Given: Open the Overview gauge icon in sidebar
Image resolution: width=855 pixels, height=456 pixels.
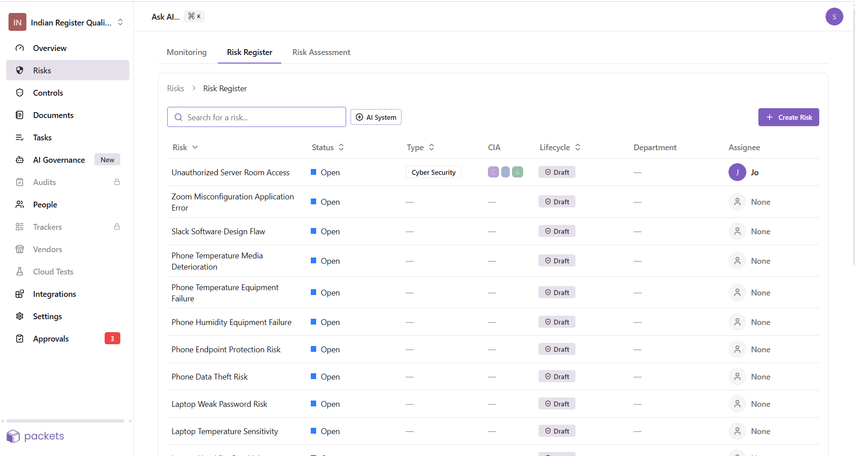Looking at the screenshot, I should click(x=20, y=48).
